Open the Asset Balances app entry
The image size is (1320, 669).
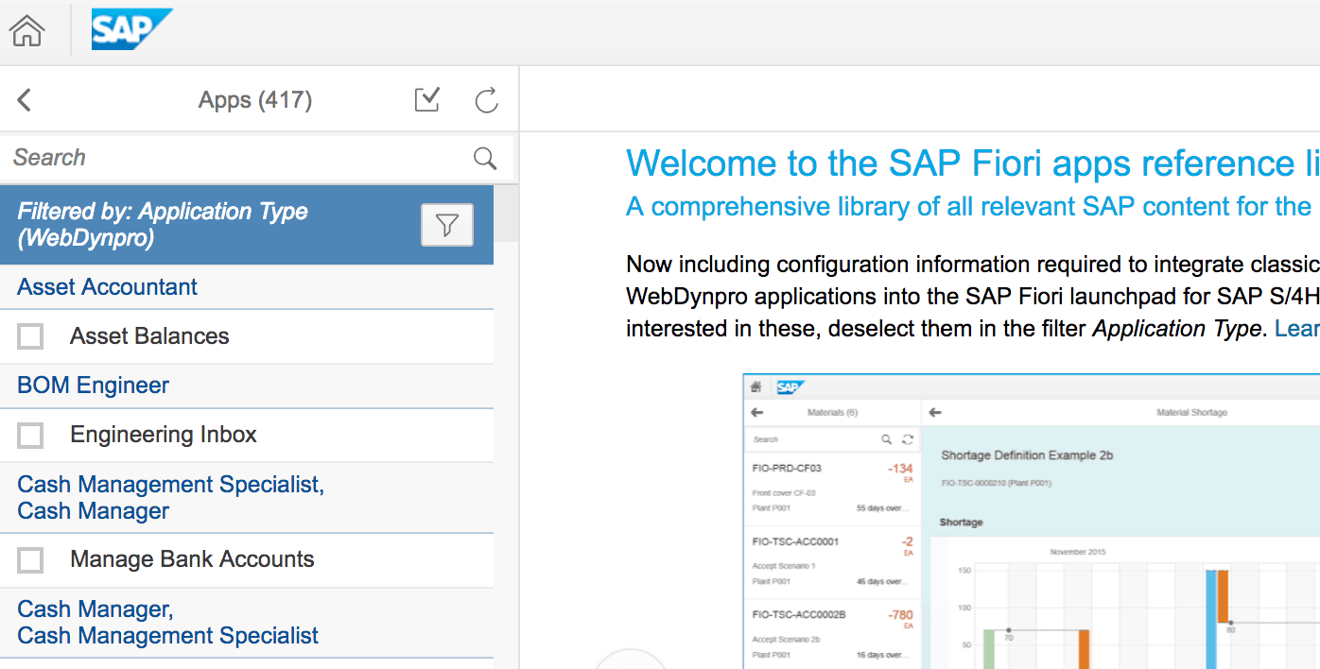tap(247, 336)
